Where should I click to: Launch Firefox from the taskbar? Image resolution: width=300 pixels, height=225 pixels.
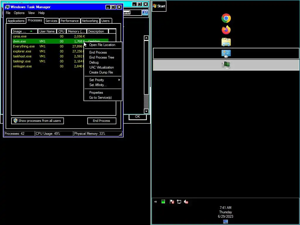(226, 30)
